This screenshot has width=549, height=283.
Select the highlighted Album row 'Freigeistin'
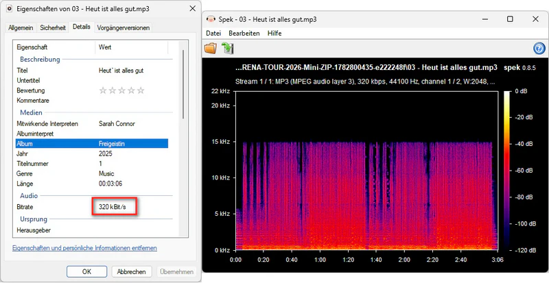[x=92, y=144]
